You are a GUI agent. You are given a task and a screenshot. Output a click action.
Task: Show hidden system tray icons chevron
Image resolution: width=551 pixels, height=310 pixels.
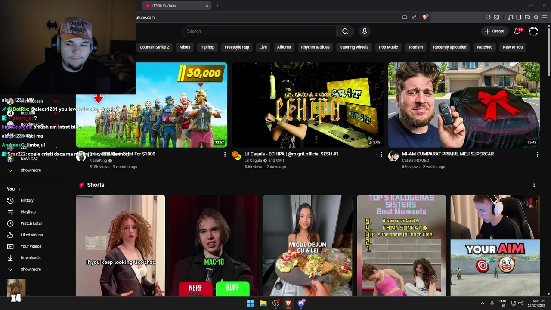click(x=482, y=303)
